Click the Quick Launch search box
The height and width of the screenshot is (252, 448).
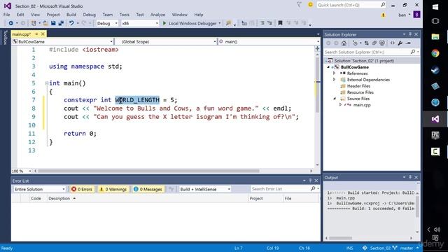(x=351, y=5)
